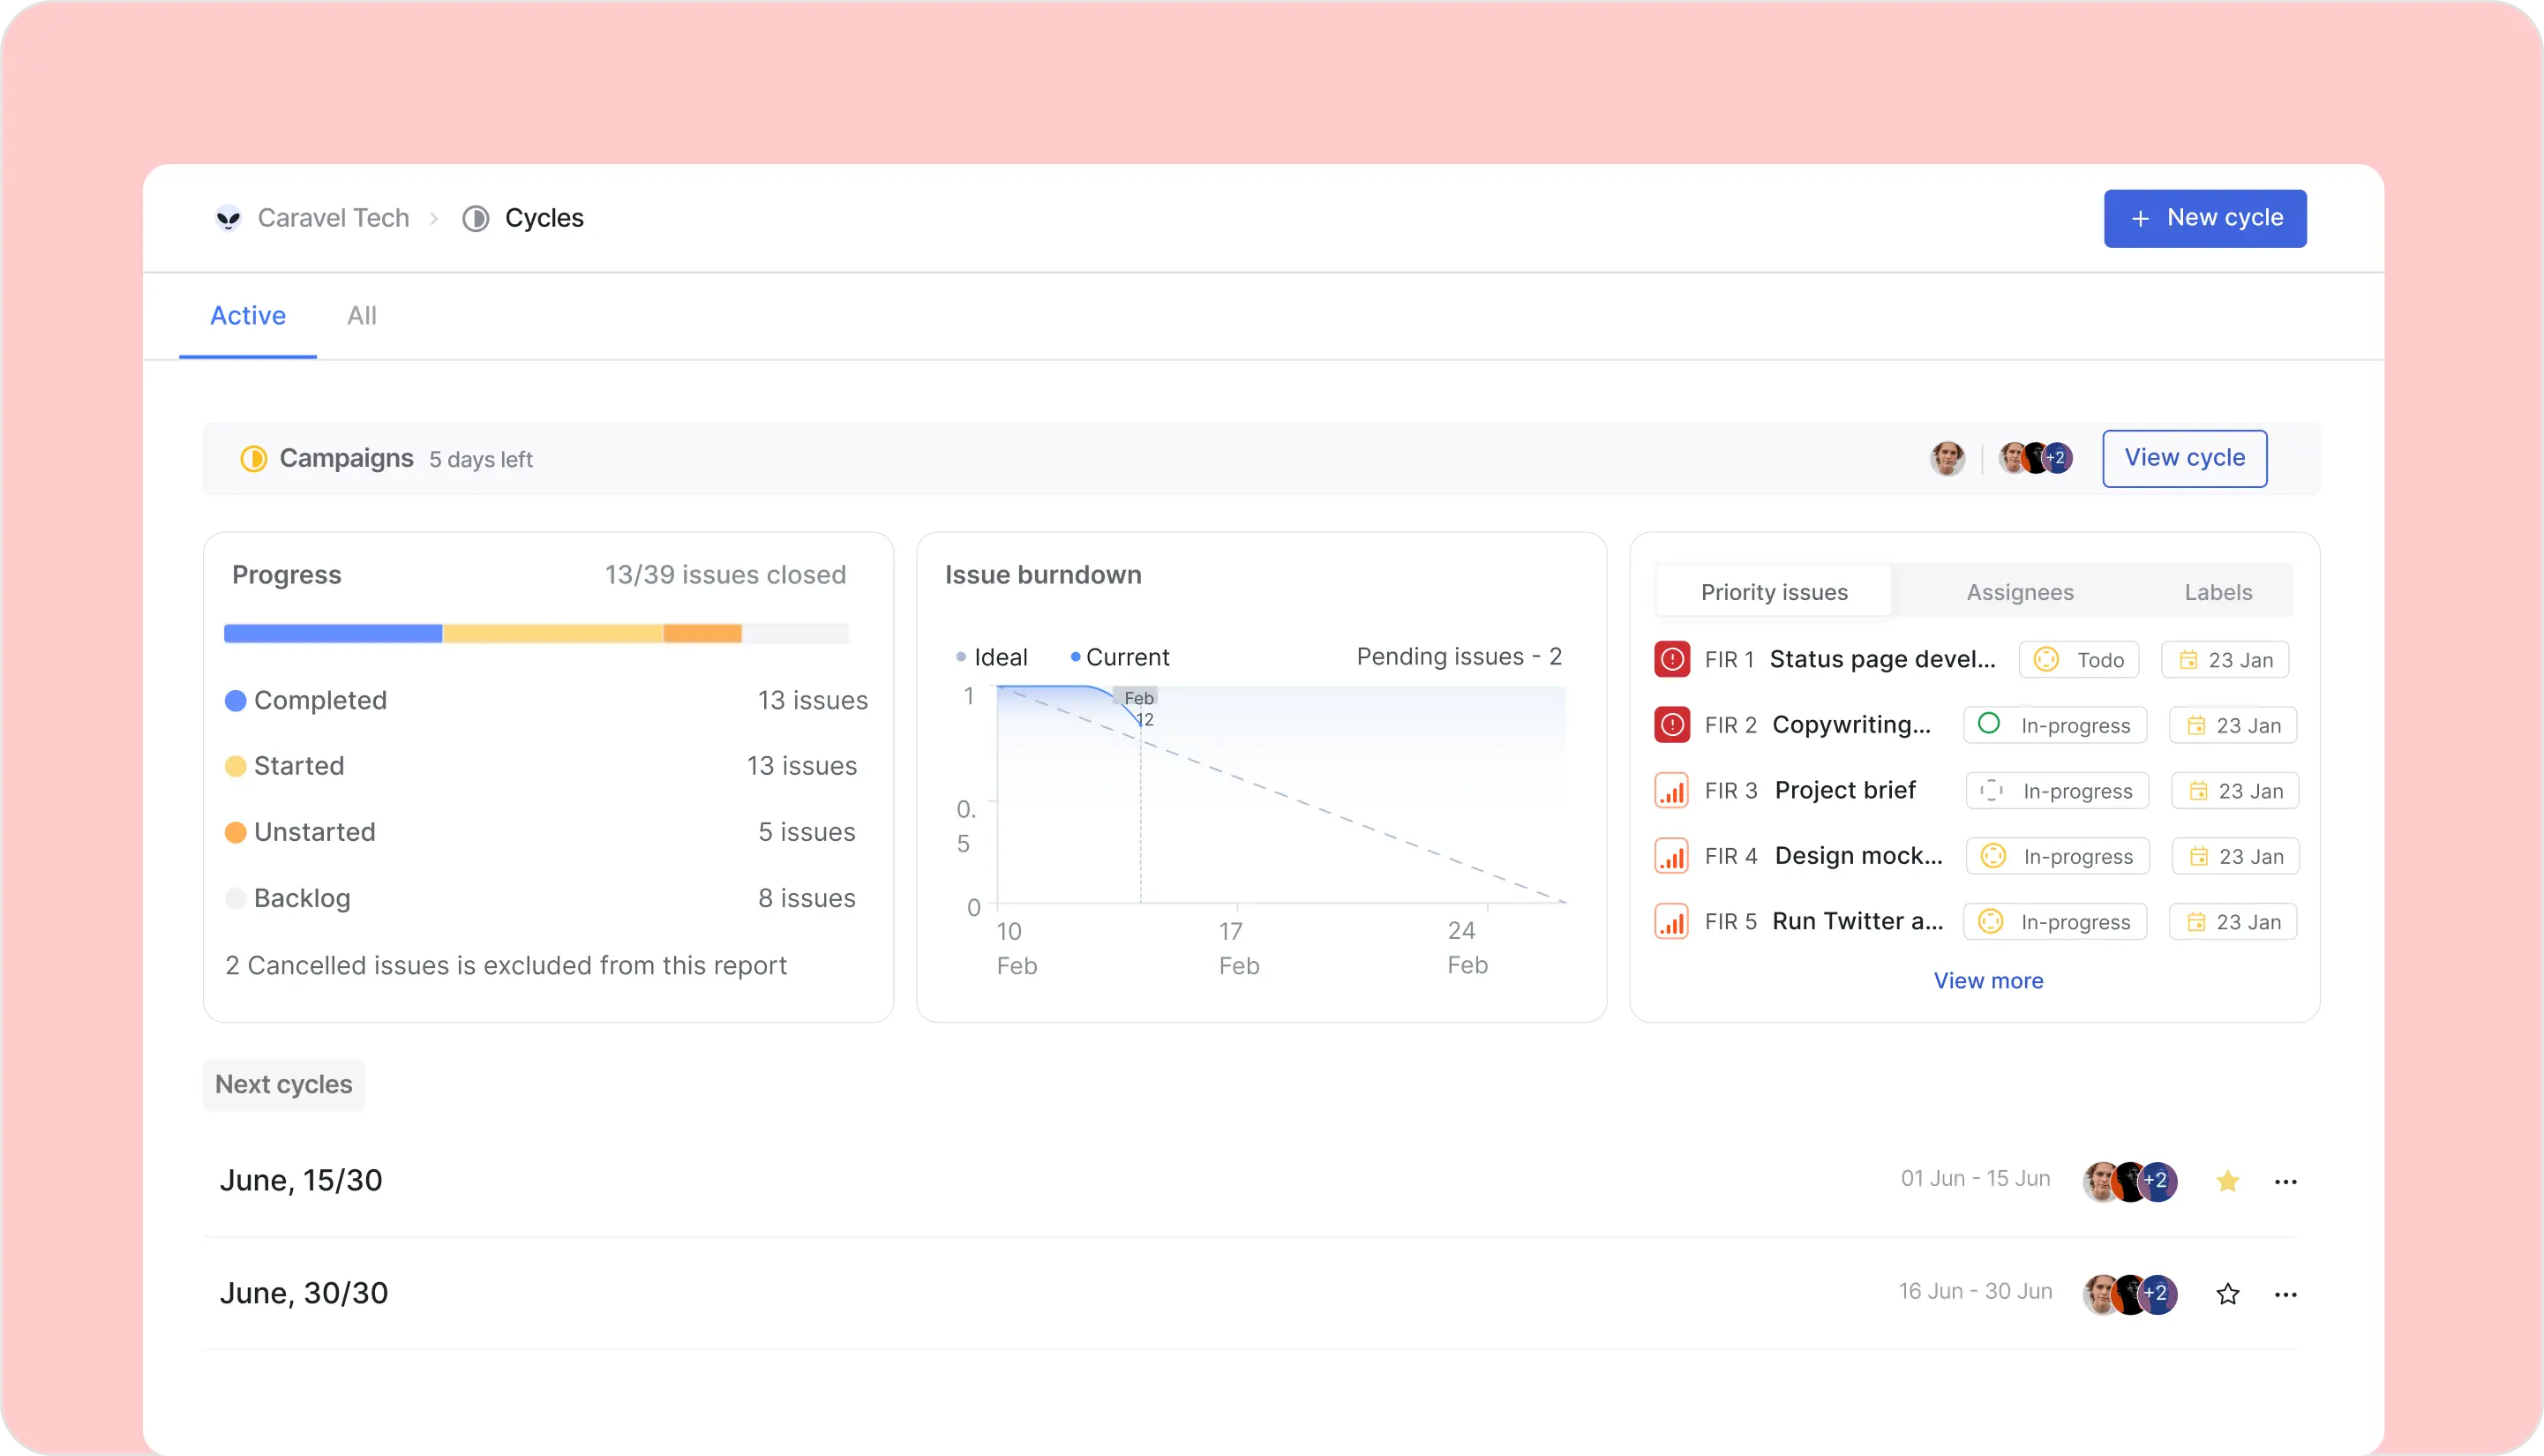This screenshot has height=1456, width=2544.
Task: Toggle In-progress status for FIR 2
Action: [x=2053, y=724]
